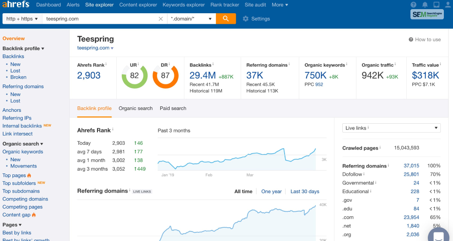Open notifications bell icon
Viewport: 453px width, 241px height.
click(x=425, y=5)
